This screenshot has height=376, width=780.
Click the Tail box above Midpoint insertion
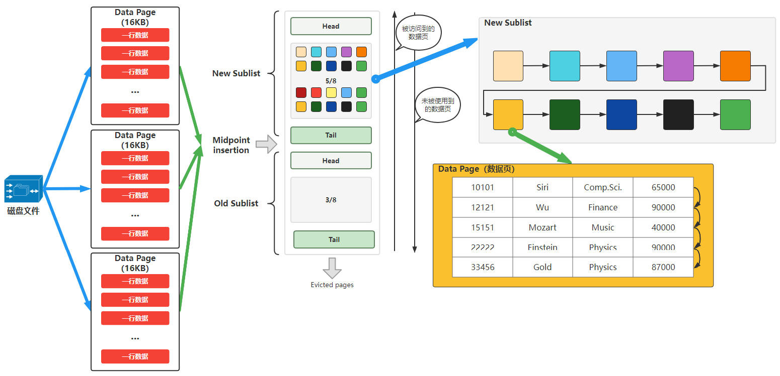click(331, 135)
